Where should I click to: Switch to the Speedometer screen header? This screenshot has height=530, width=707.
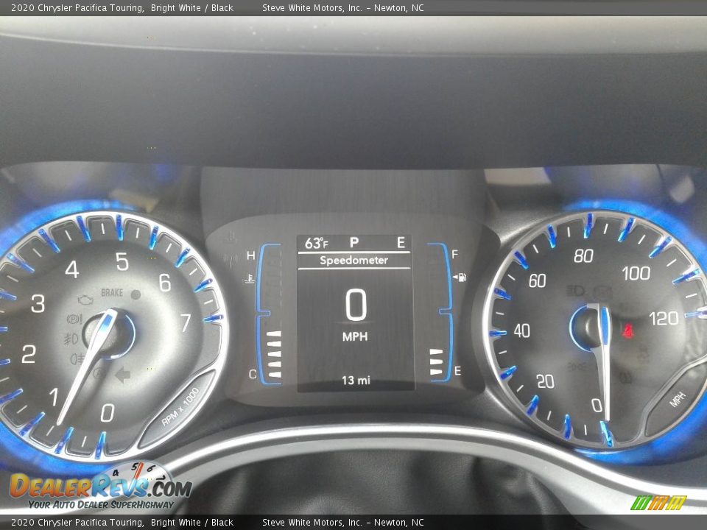click(x=354, y=259)
